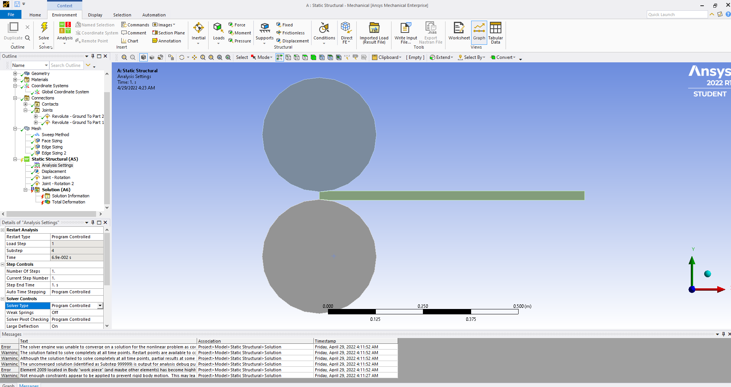
Task: Select the Edge selection filter
Action: (x=297, y=57)
